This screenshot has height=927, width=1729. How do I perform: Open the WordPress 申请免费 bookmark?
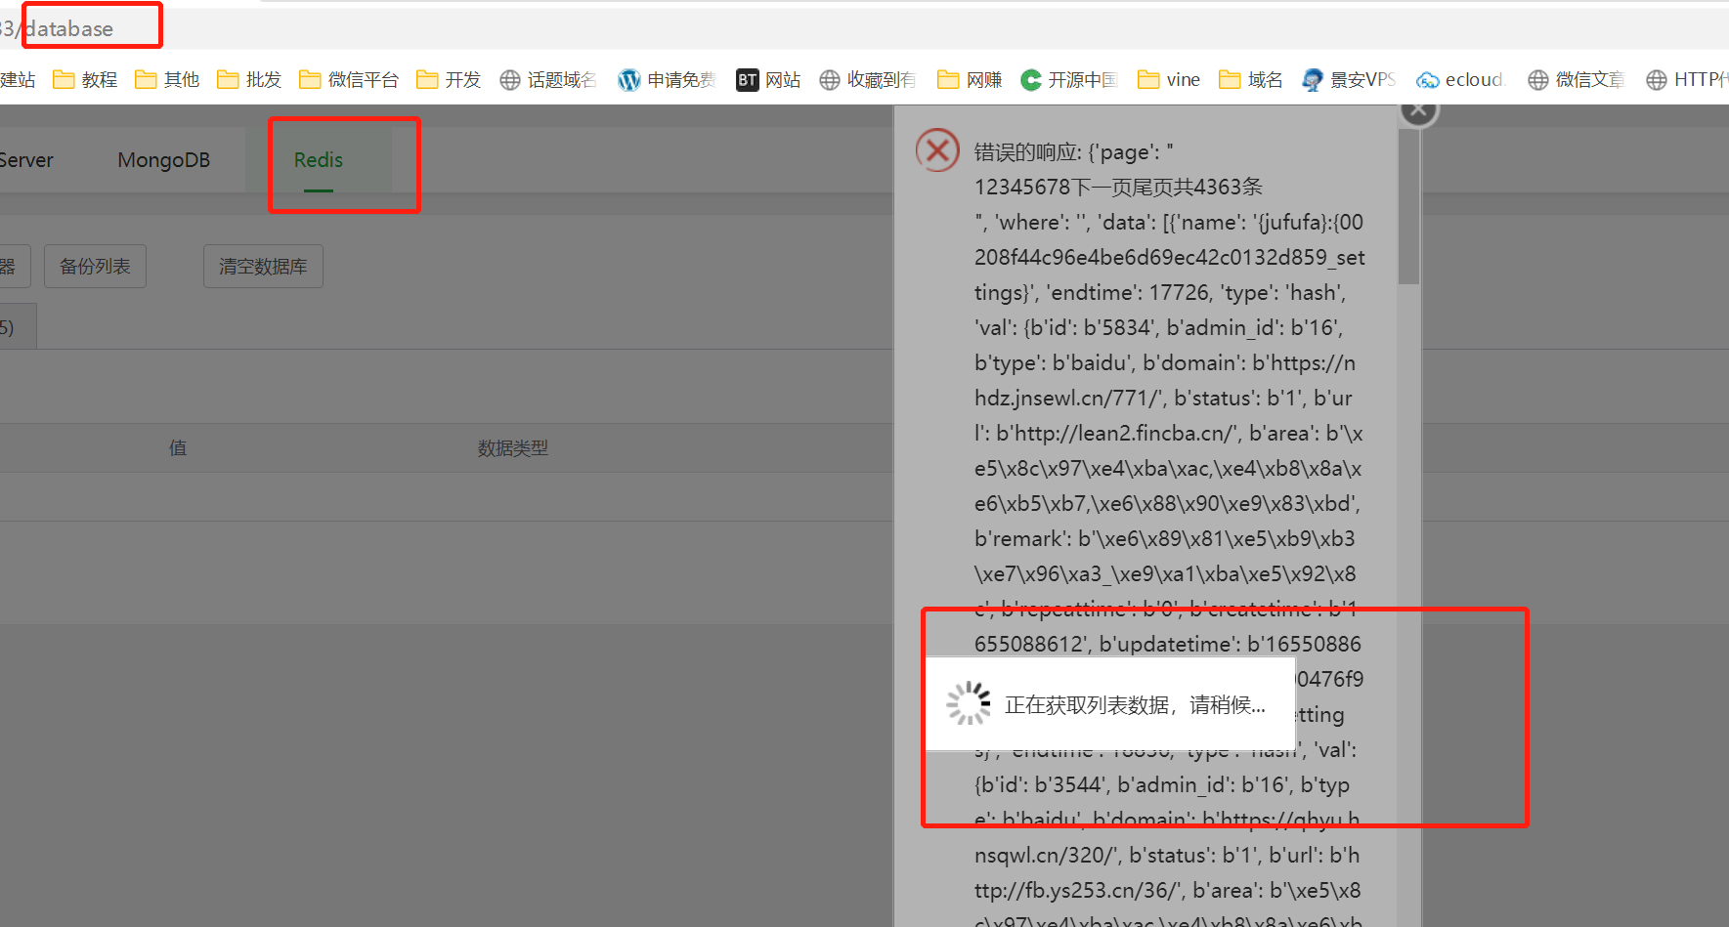pos(668,80)
